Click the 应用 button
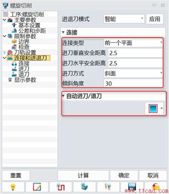The height and width of the screenshot is (194, 169). [155, 19]
